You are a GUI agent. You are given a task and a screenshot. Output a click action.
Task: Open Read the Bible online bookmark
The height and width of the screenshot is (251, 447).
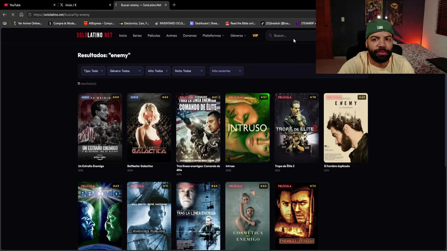pyautogui.click(x=240, y=23)
